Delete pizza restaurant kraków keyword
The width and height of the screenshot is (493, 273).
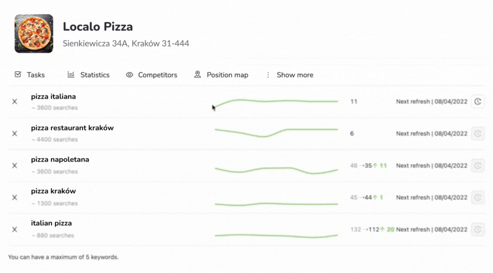click(x=14, y=133)
